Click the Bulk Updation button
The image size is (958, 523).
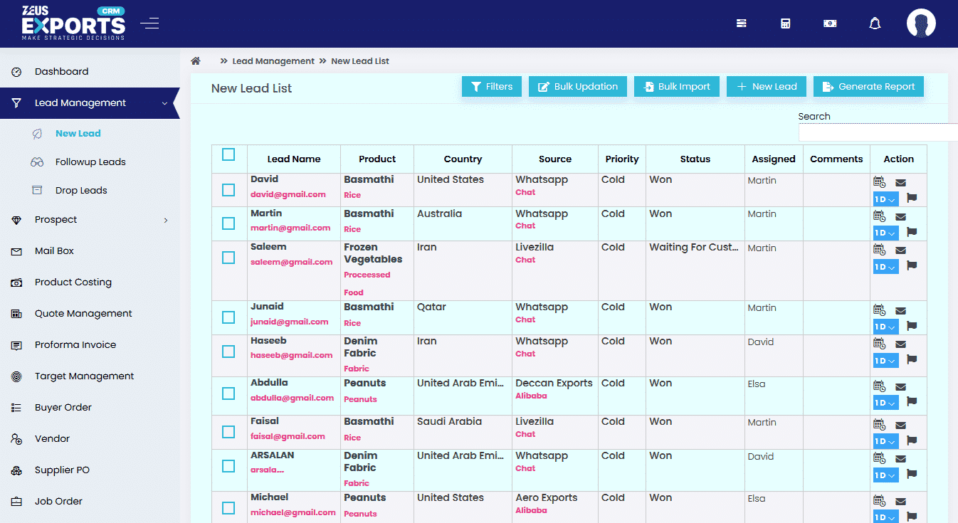(578, 87)
